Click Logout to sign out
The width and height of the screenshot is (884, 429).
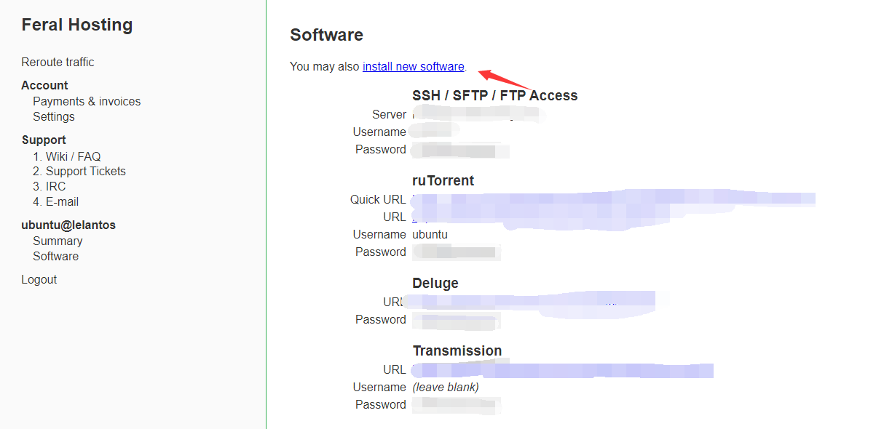pyautogui.click(x=39, y=279)
